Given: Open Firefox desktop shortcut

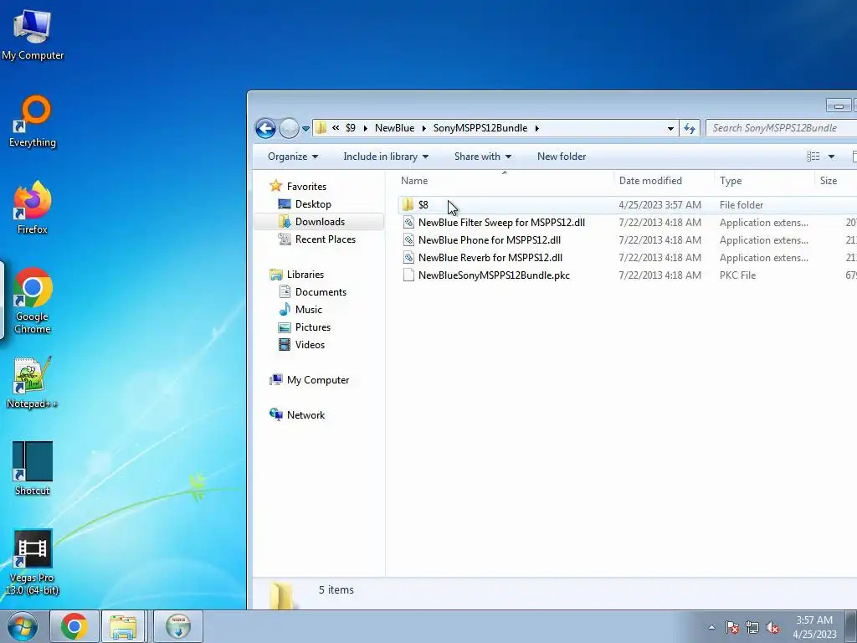Looking at the screenshot, I should pos(33,208).
